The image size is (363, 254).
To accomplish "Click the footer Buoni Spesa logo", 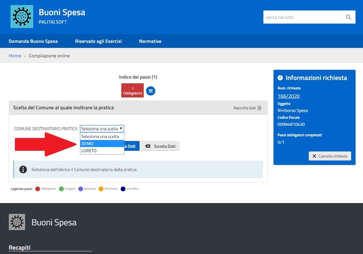I will coord(17,222).
